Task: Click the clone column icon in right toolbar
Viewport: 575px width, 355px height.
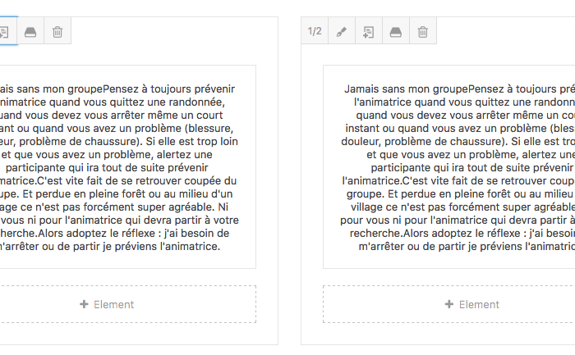Action: [368, 32]
